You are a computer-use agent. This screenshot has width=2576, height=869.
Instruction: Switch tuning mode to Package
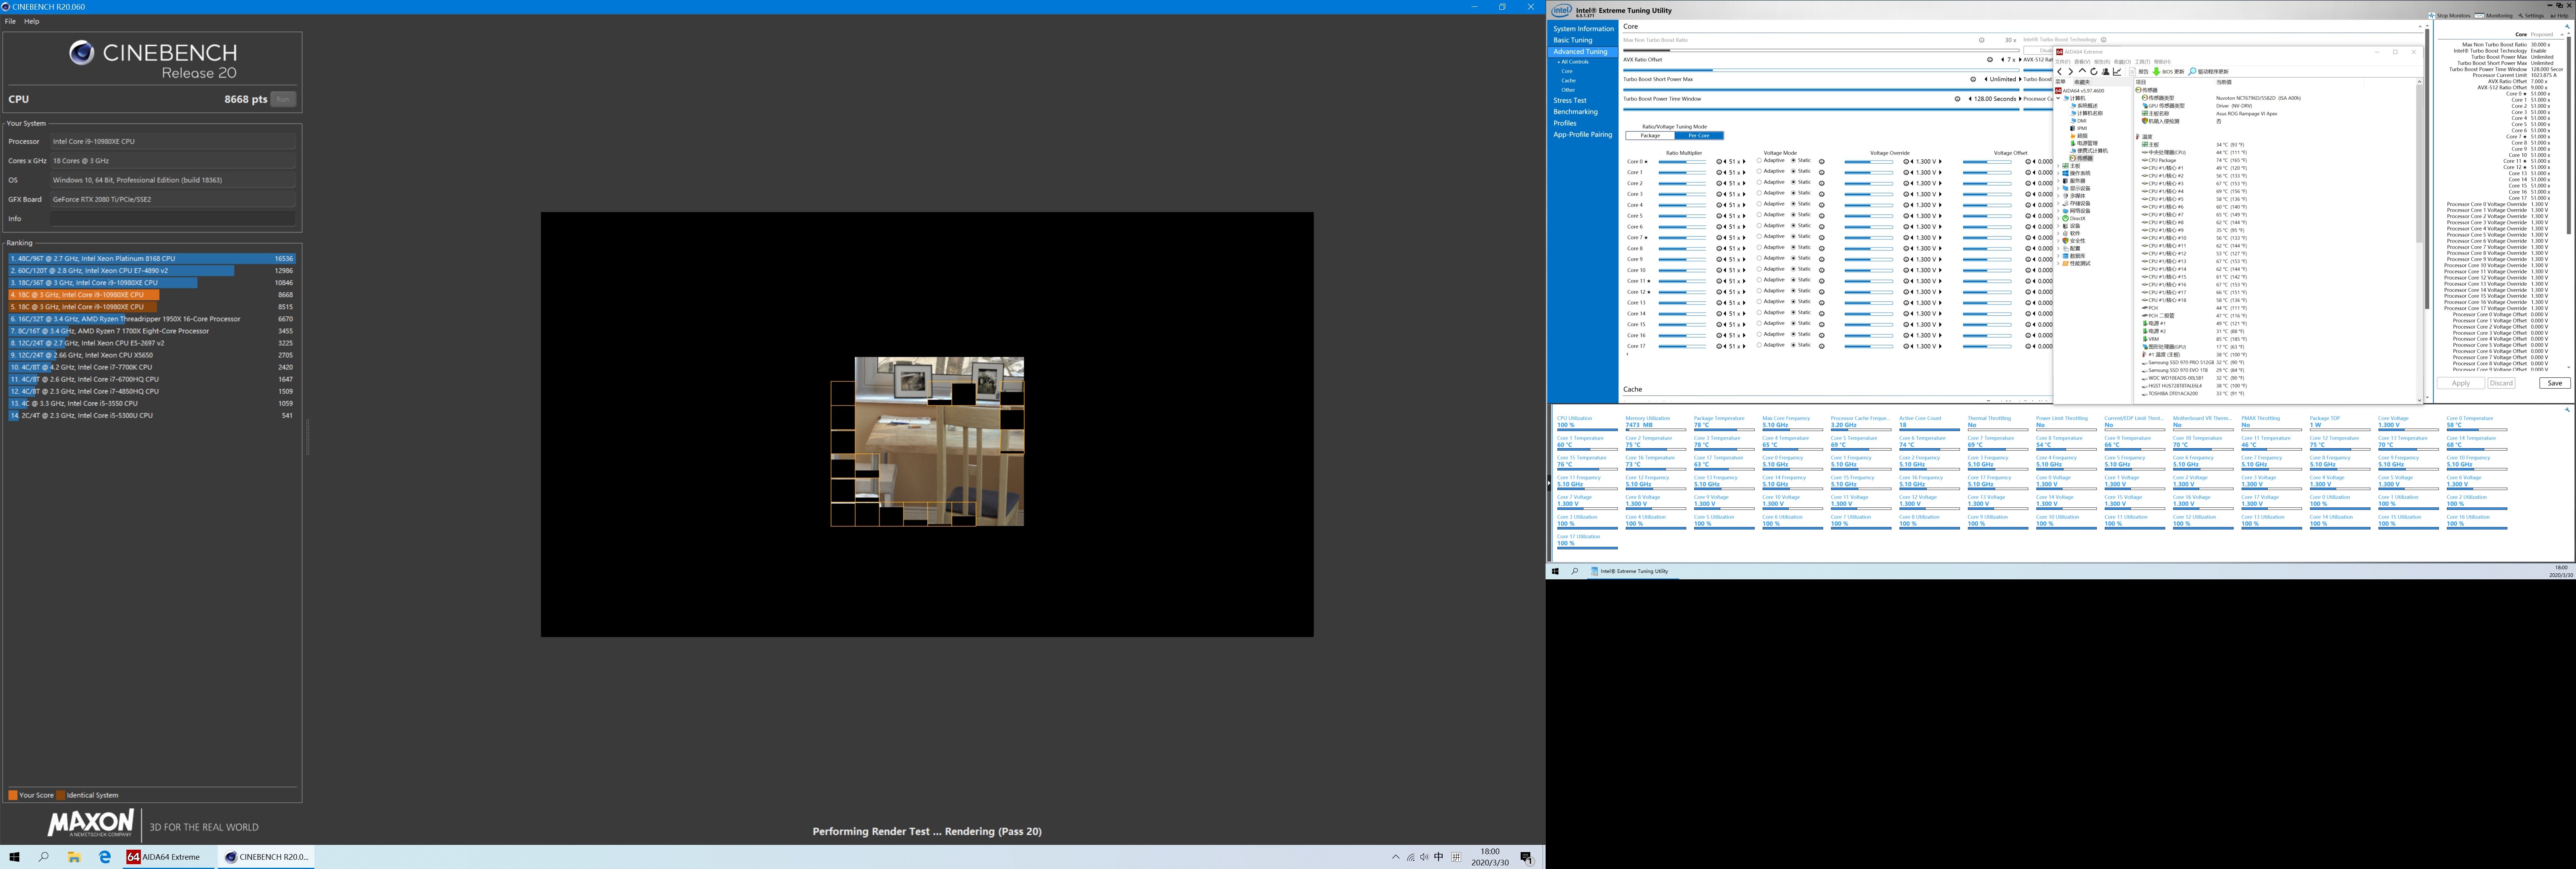click(x=1650, y=136)
